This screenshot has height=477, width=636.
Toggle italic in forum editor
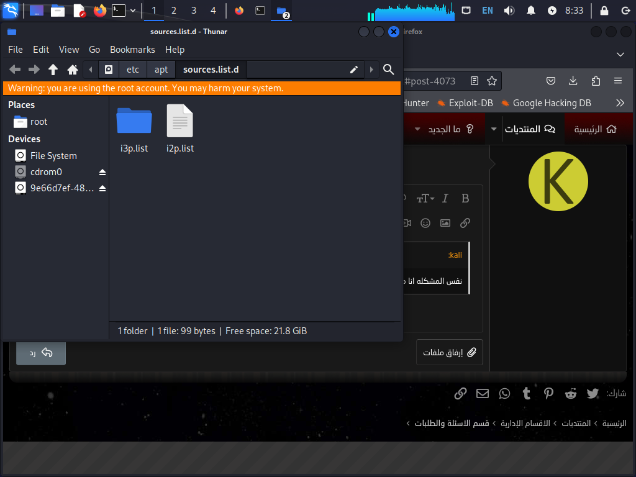click(445, 198)
